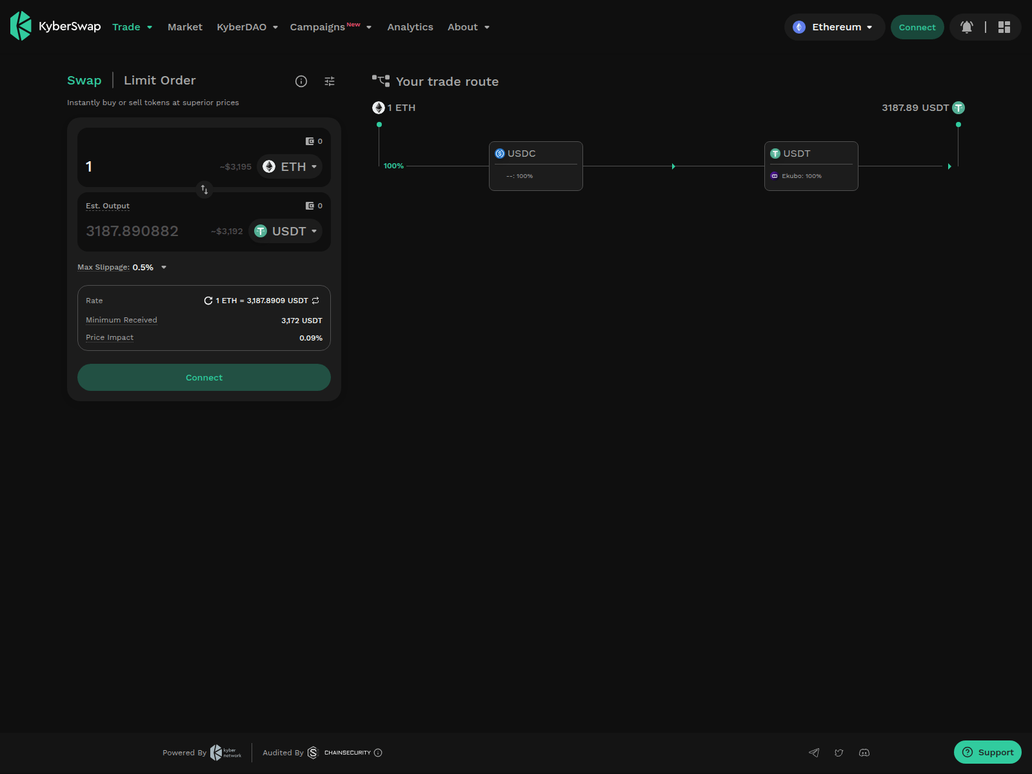Screen dimensions: 1032x774
Task: Swap token positions using the arrows toggle
Action: click(204, 190)
